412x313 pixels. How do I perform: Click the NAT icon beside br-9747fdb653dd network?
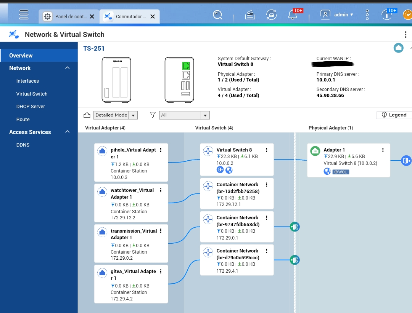[295, 227]
